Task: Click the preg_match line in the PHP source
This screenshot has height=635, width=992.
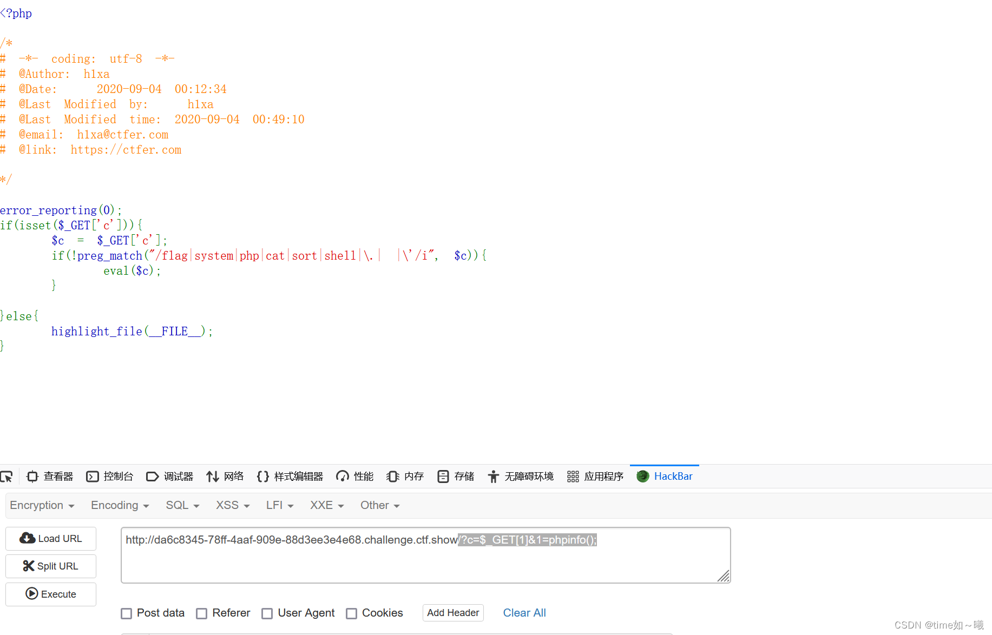Action: [x=270, y=255]
